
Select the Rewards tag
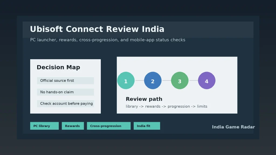point(73,126)
